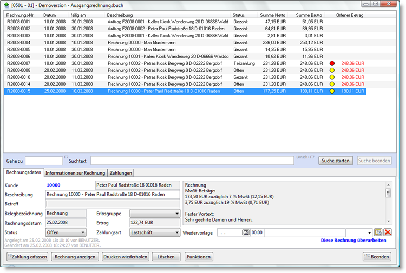Open the Zahlungen tab
Screen dimensions: 406x273
121,173
